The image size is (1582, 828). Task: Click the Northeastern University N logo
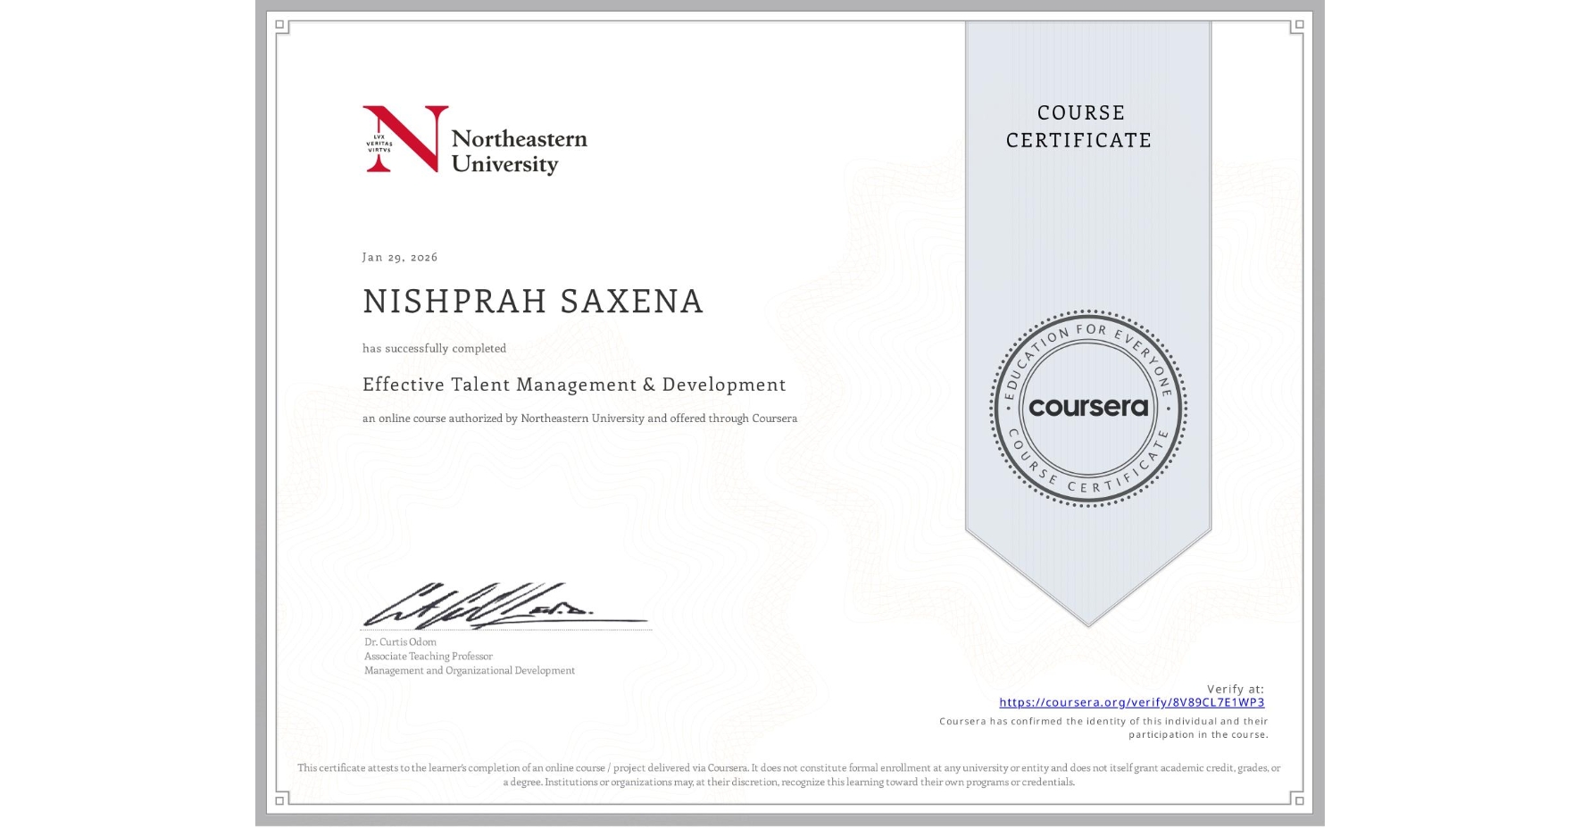(405, 139)
